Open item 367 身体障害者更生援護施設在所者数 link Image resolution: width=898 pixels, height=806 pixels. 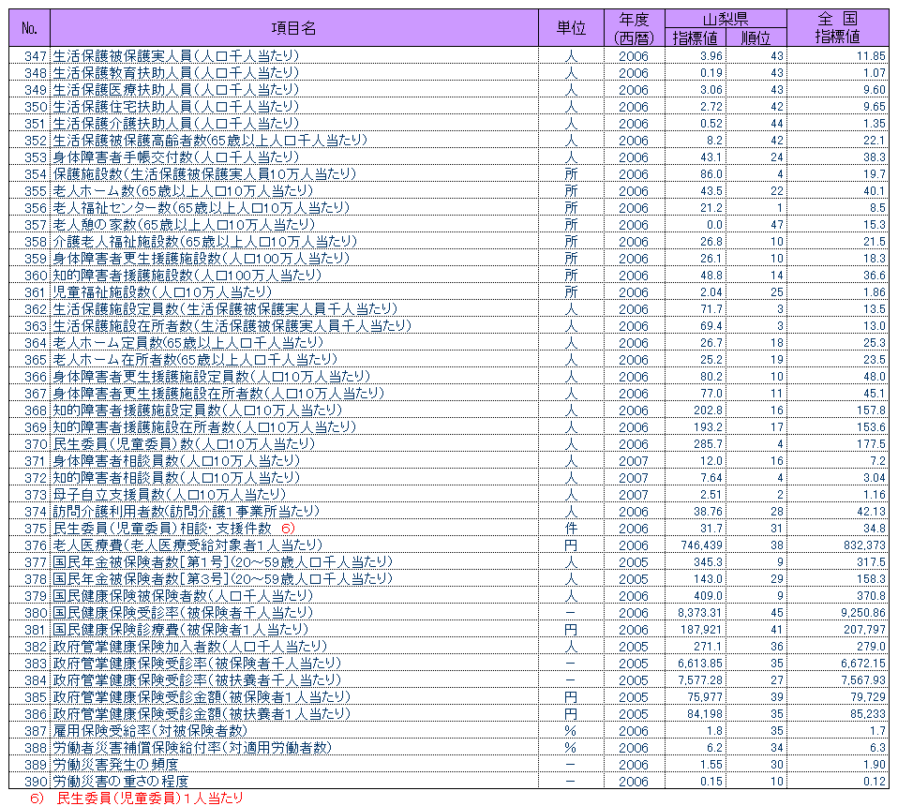coord(218,394)
